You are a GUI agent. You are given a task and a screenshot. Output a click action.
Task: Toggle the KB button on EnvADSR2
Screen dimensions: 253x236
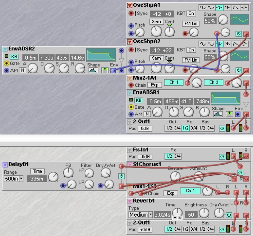pyautogui.click(x=14, y=56)
